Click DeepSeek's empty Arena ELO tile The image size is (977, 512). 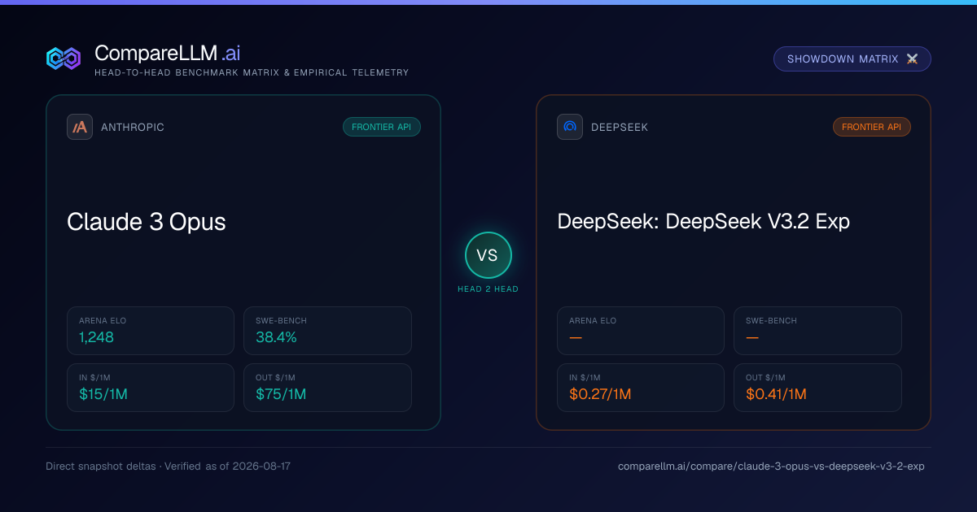(x=641, y=331)
